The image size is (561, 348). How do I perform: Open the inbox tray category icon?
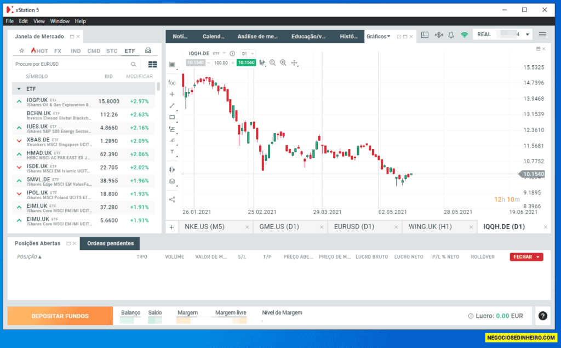pyautogui.click(x=148, y=50)
